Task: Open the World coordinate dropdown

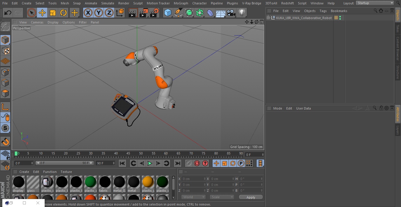Action: [x=193, y=197]
